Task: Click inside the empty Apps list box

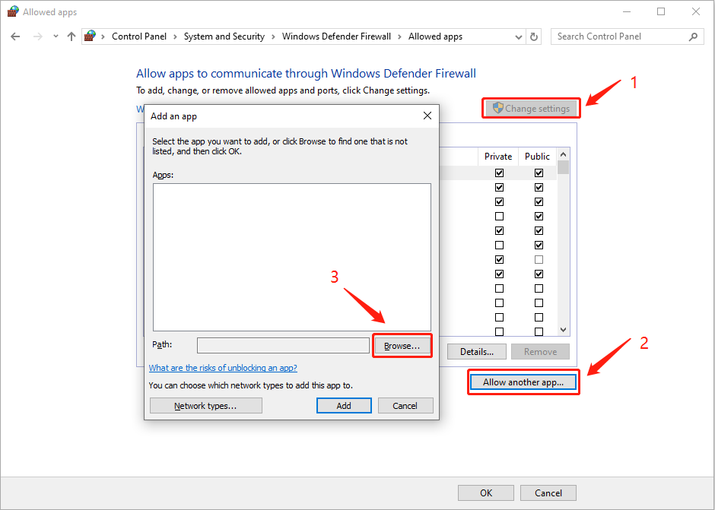Action: click(x=292, y=257)
